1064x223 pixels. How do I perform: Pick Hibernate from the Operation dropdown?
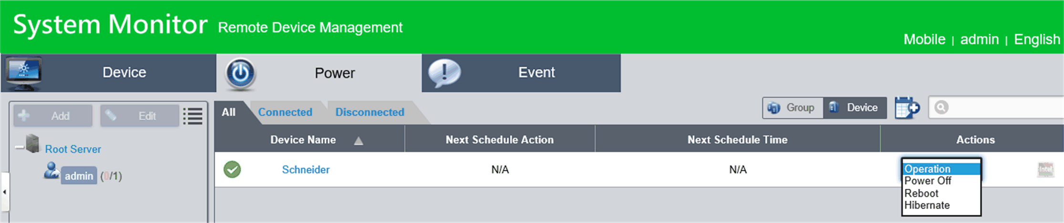click(x=927, y=205)
